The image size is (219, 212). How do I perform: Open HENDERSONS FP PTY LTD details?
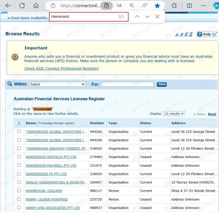tap(46, 174)
